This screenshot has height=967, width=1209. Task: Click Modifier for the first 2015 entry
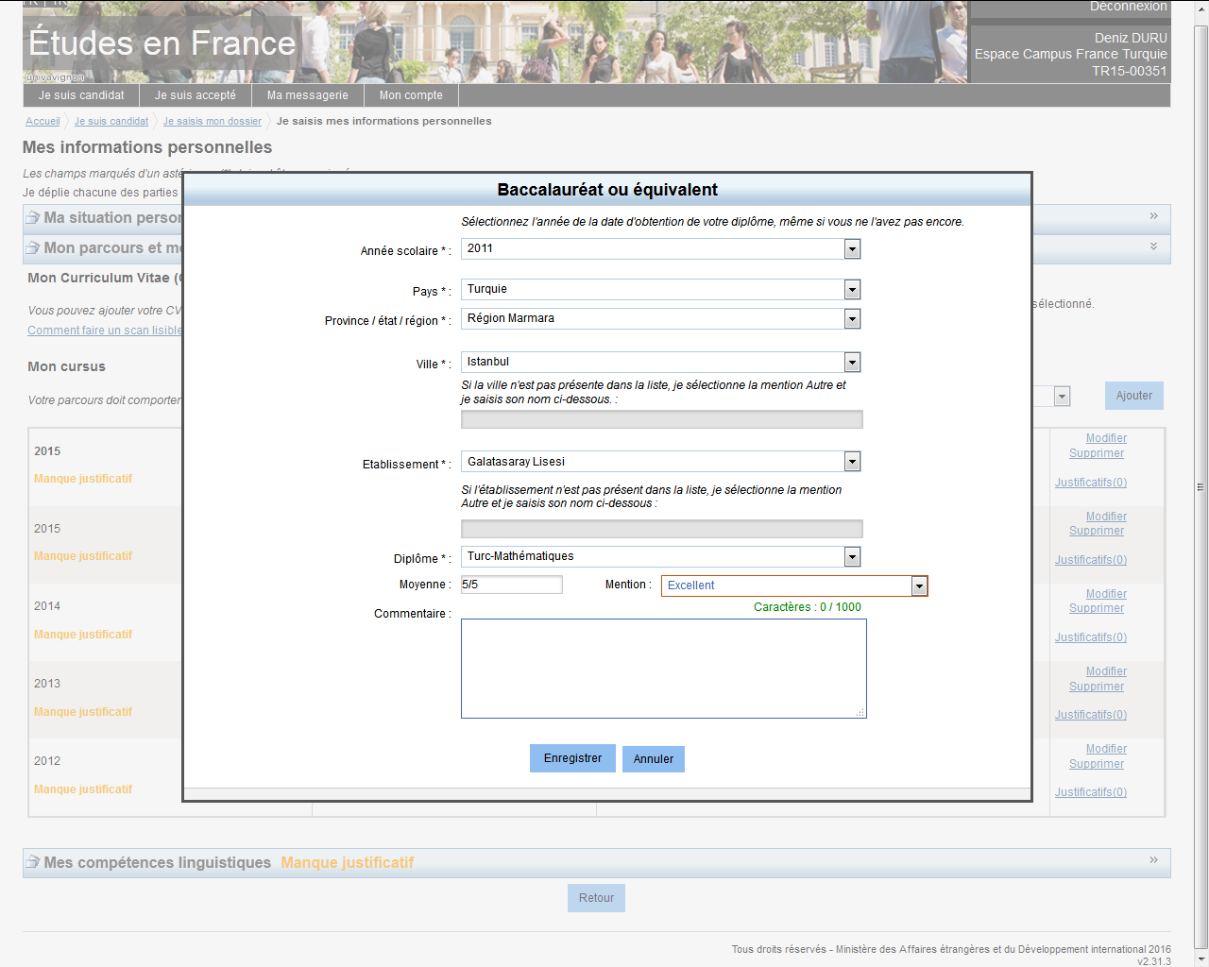click(1106, 438)
